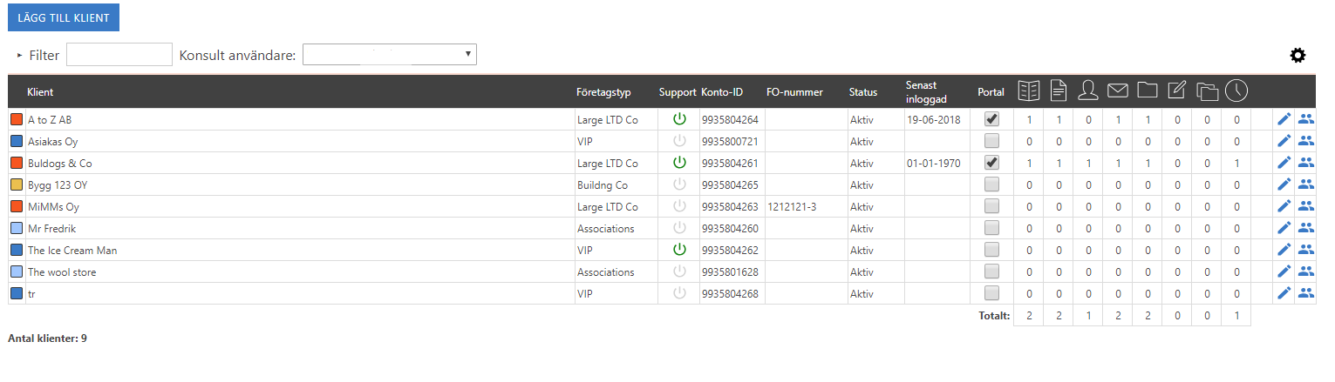Image resolution: width=1335 pixels, height=382 pixels.
Task: Click people icon for The wool store
Action: 1305,271
